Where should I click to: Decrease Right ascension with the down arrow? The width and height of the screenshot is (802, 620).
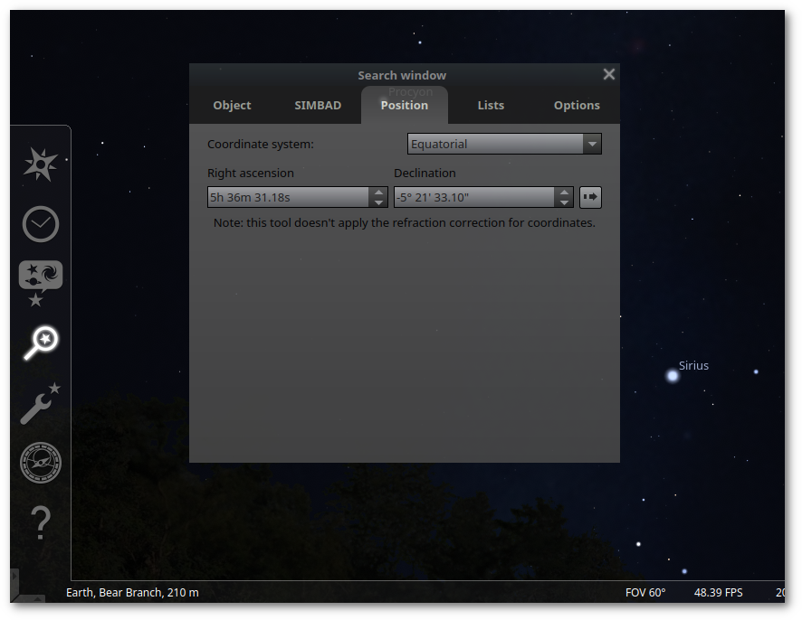pyautogui.click(x=378, y=202)
